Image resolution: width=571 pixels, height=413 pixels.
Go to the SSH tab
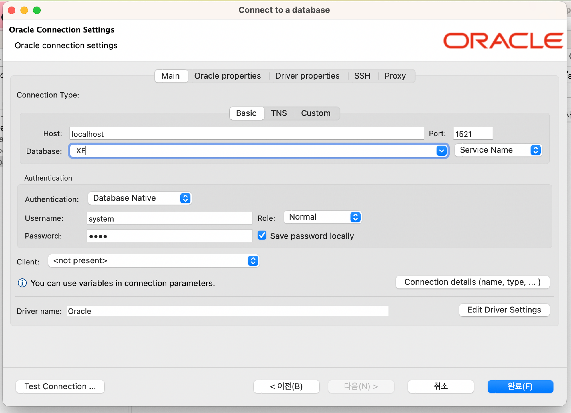tap(362, 76)
